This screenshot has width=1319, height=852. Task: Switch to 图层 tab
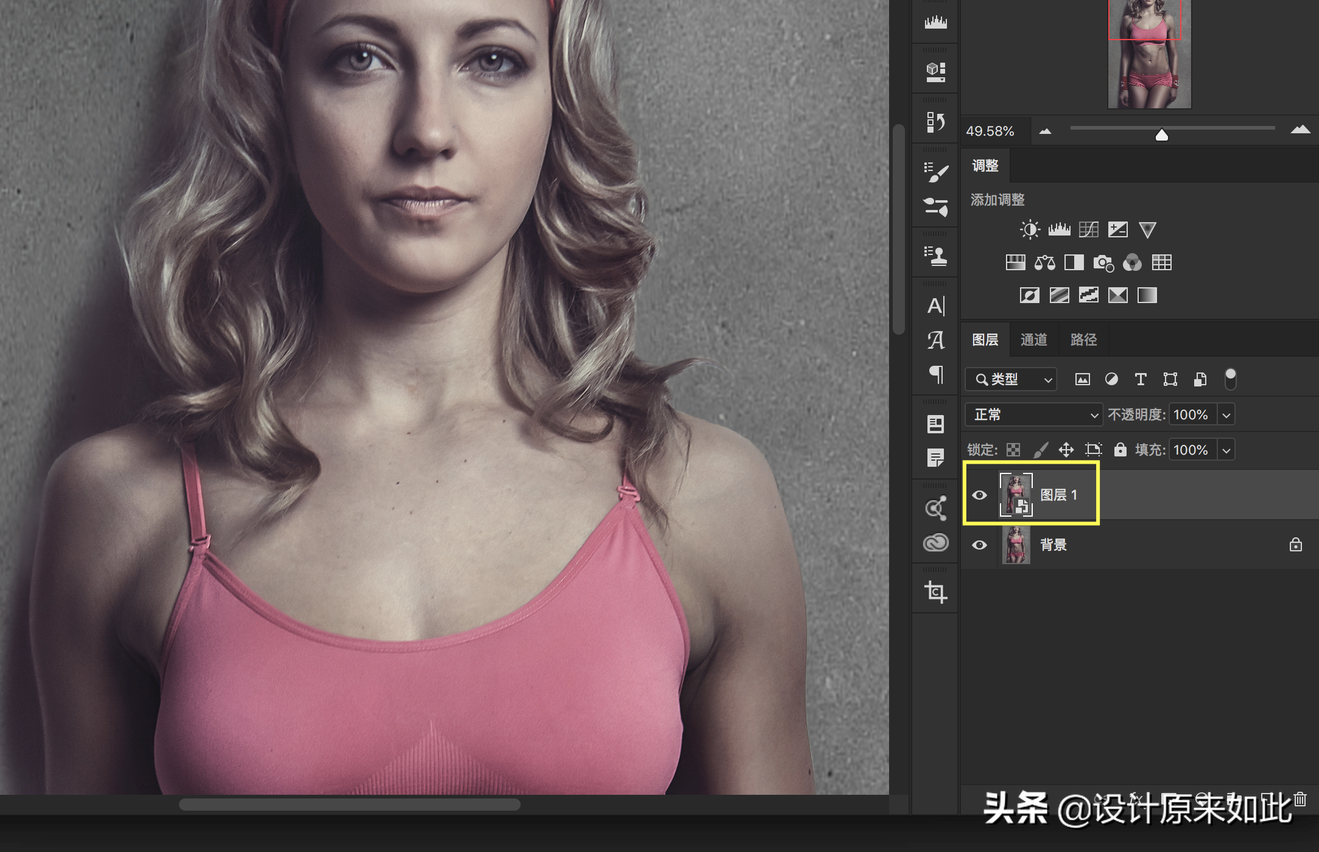pyautogui.click(x=985, y=340)
